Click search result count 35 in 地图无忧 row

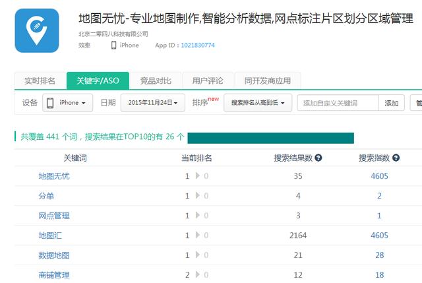coord(298,176)
